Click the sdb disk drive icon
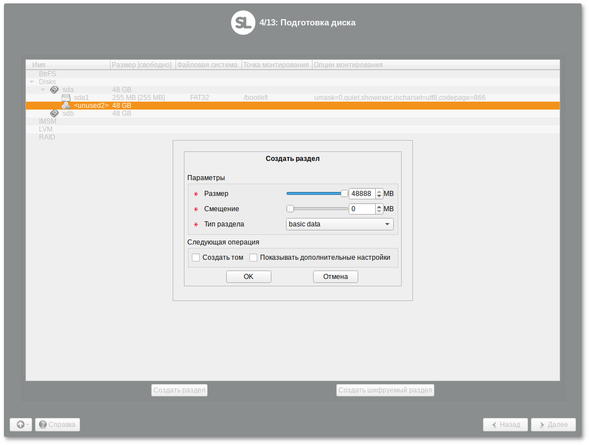The height and width of the screenshot is (445, 589). click(54, 113)
